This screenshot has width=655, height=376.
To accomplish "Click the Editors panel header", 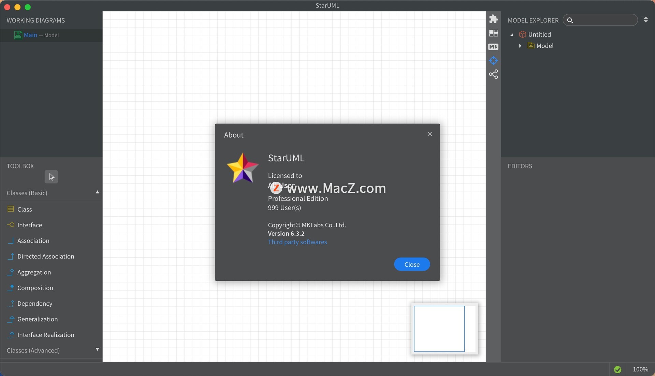I will (x=520, y=166).
